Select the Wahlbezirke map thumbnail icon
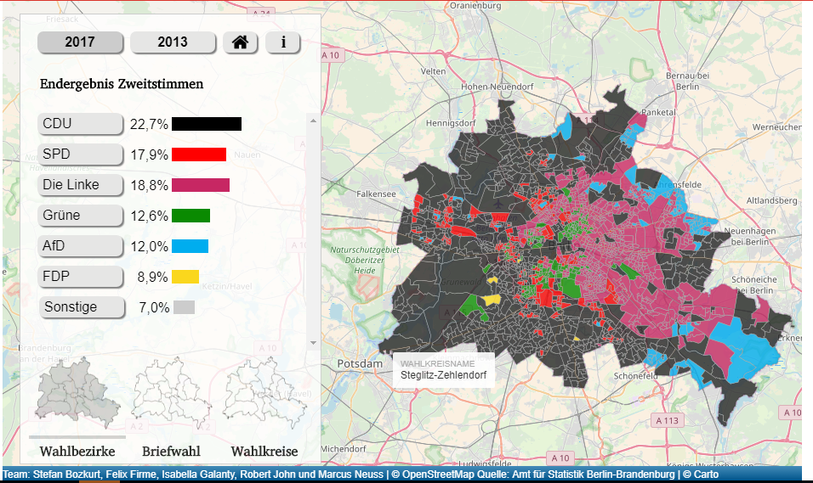813x483 pixels. pyautogui.click(x=77, y=390)
